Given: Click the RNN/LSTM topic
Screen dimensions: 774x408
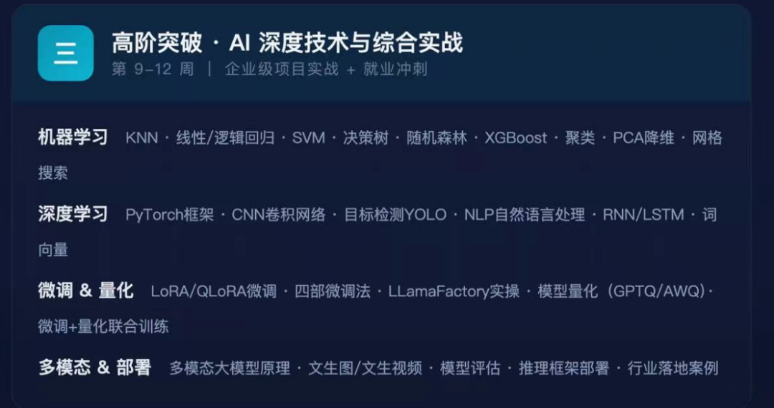Looking at the screenshot, I should pos(643,215).
